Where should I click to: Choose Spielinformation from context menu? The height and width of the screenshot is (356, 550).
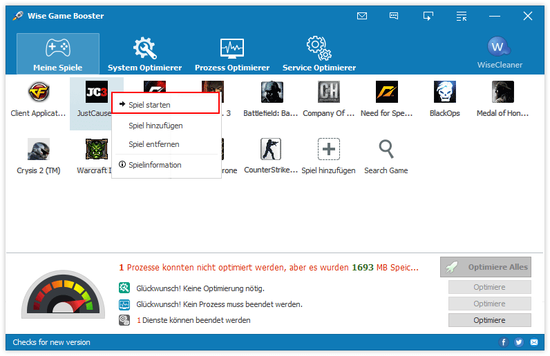[x=167, y=165]
